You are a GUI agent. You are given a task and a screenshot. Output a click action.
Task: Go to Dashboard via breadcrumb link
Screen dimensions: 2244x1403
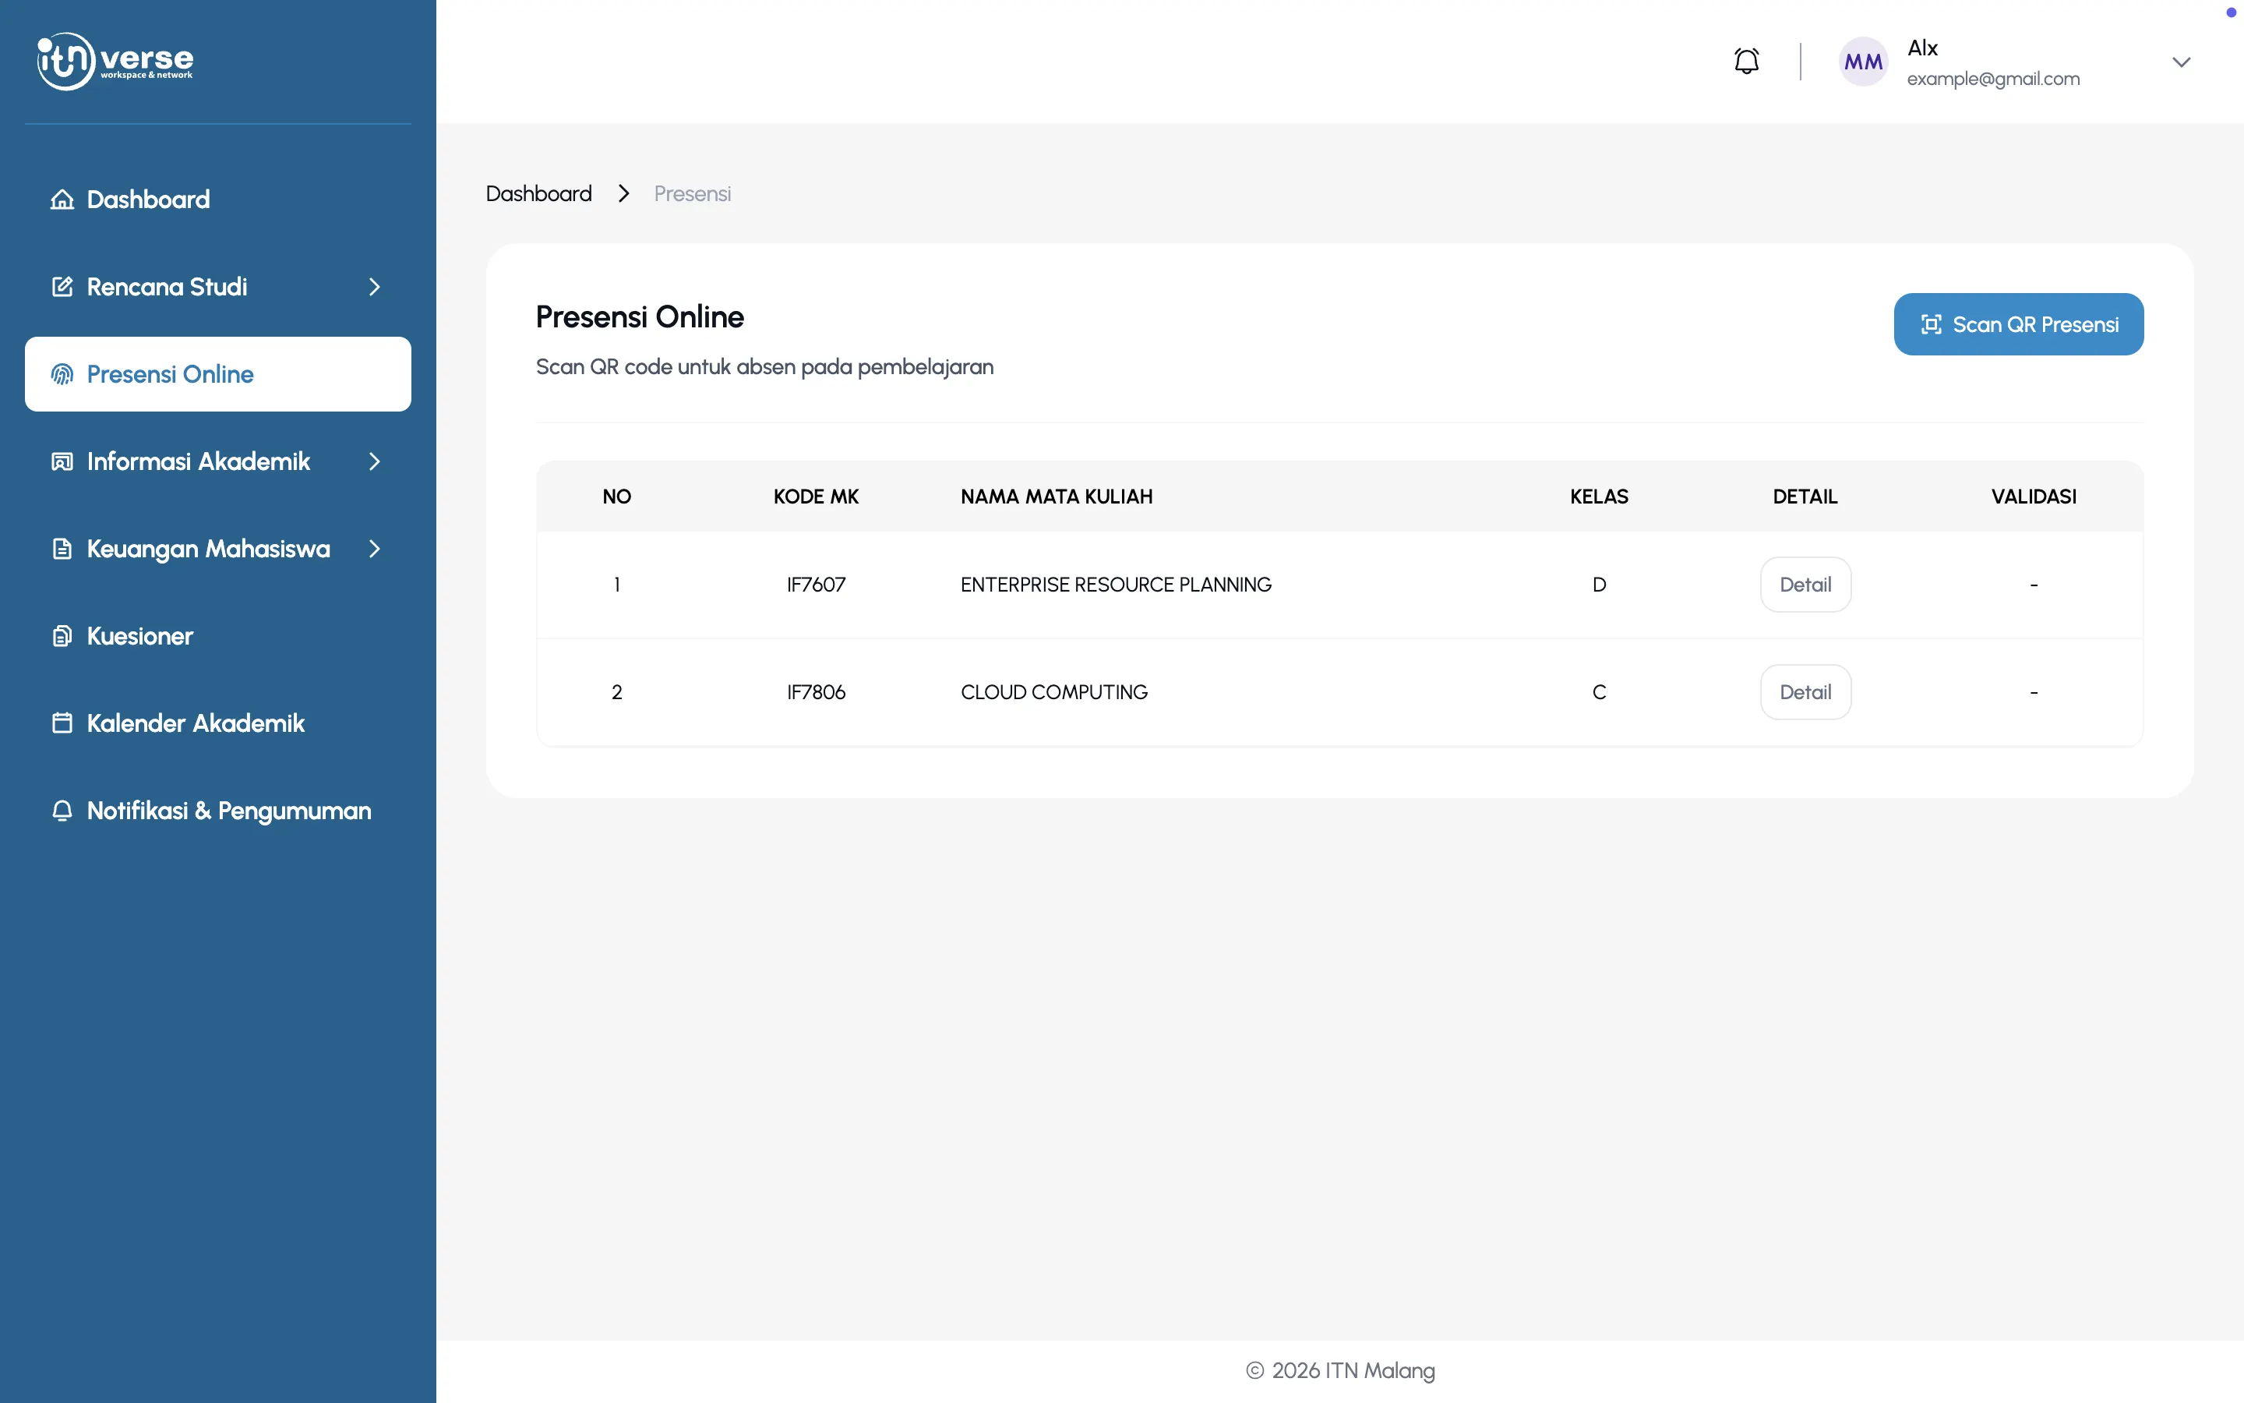pyautogui.click(x=538, y=193)
